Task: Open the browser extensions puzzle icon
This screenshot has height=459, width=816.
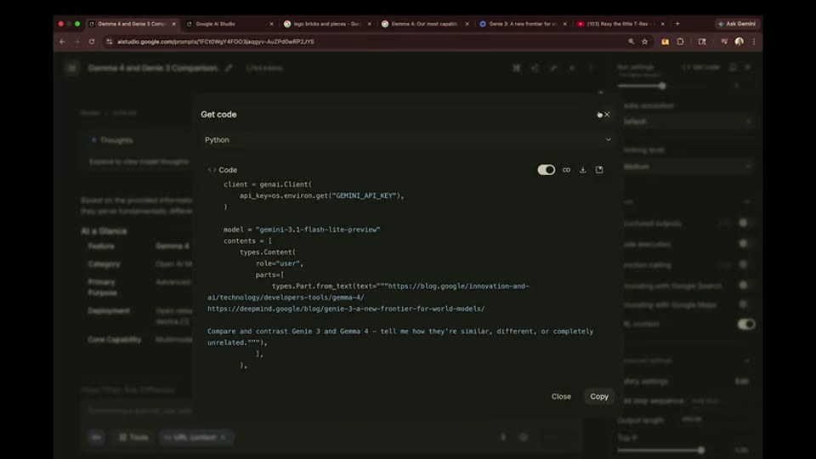Action: click(680, 42)
